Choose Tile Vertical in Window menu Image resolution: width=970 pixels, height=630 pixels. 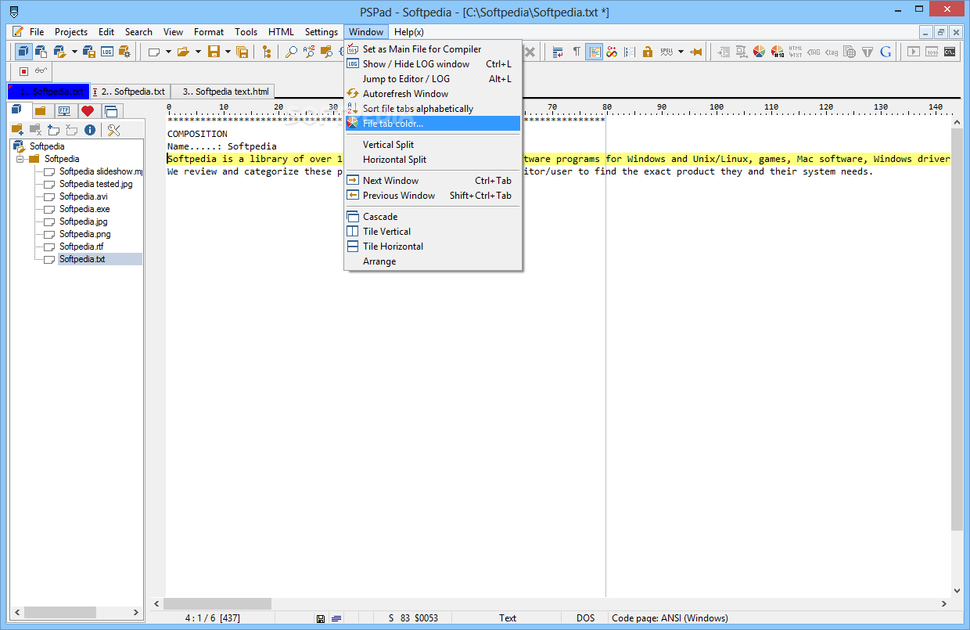point(433,232)
